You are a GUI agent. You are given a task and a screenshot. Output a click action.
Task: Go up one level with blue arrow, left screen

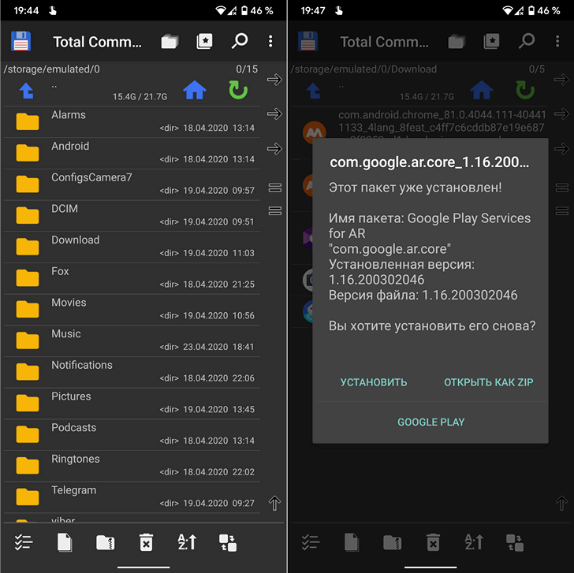pos(27,91)
